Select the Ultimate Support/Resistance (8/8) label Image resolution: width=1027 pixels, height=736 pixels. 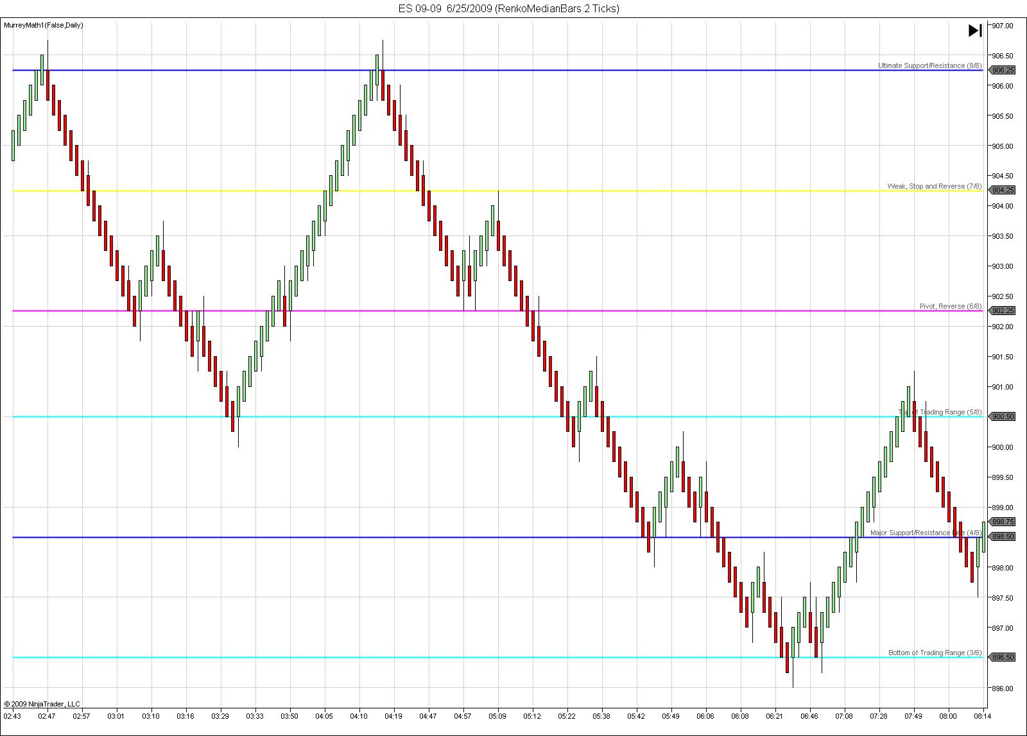point(930,65)
